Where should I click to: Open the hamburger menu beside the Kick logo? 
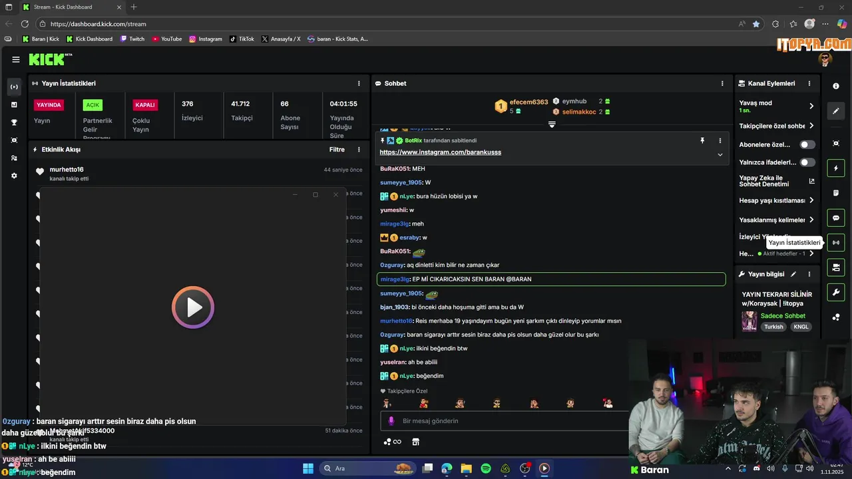tap(16, 59)
